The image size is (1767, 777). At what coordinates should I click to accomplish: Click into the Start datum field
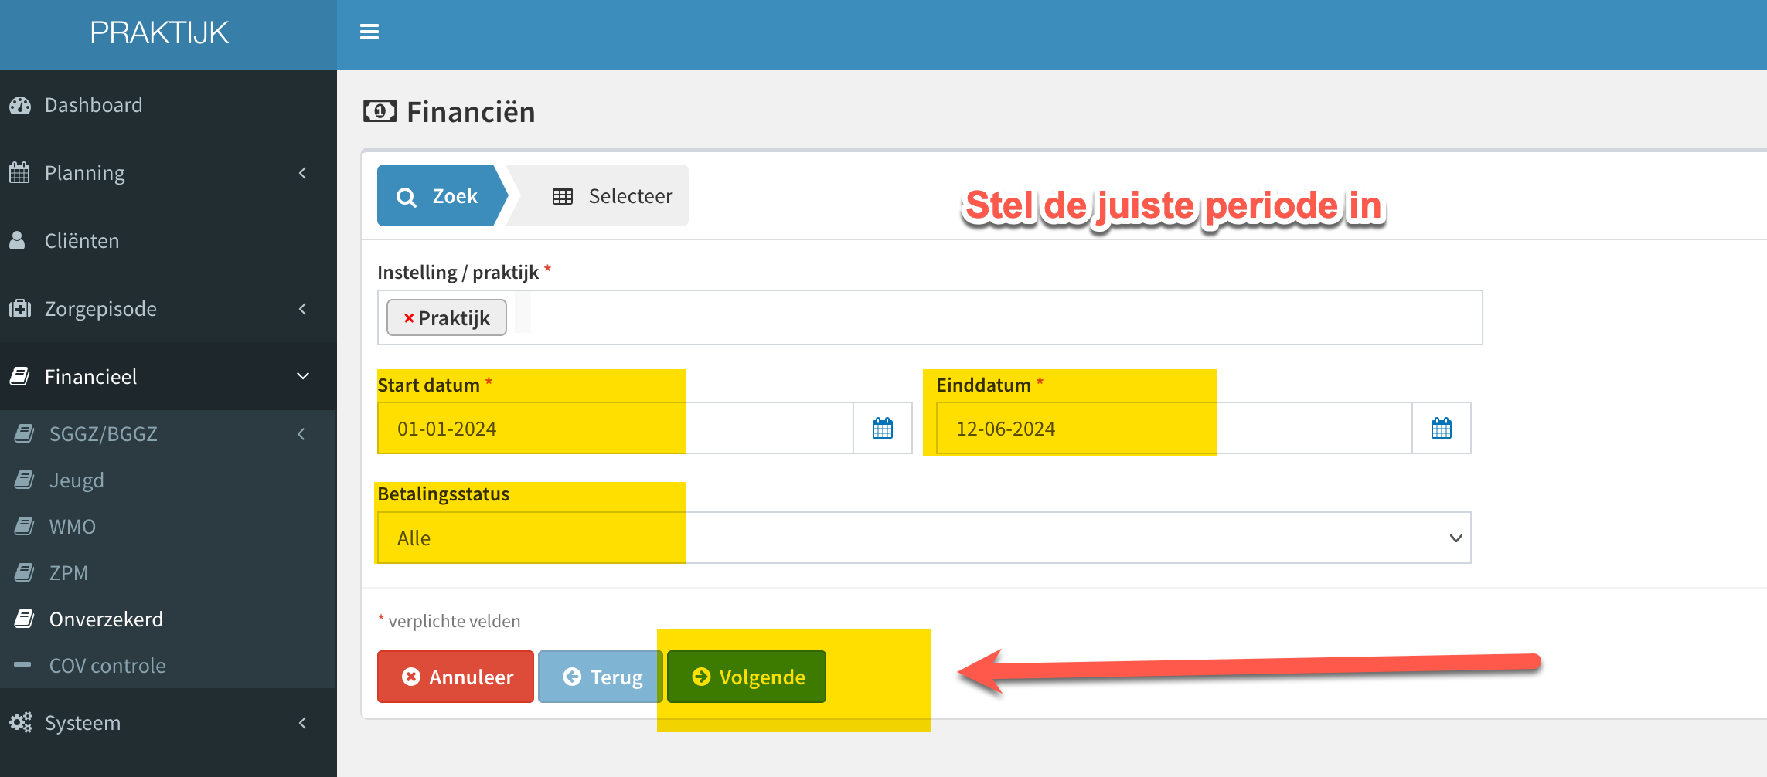615,428
